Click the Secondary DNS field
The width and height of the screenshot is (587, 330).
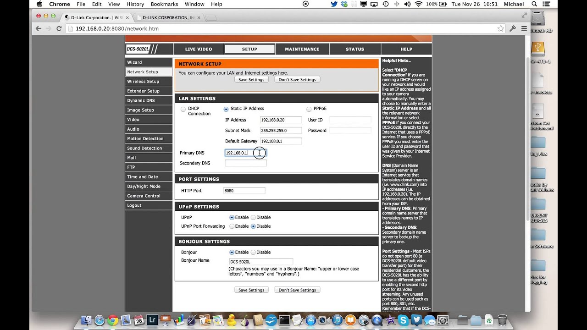coord(245,163)
